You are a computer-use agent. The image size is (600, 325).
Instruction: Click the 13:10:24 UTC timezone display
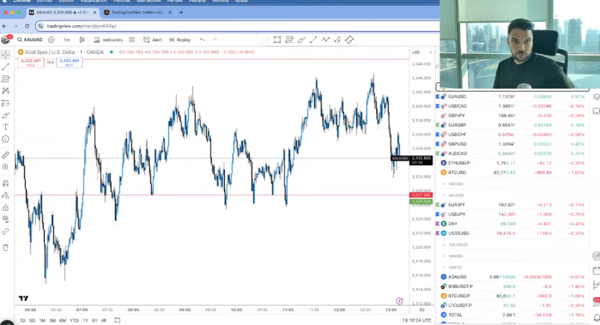417,320
